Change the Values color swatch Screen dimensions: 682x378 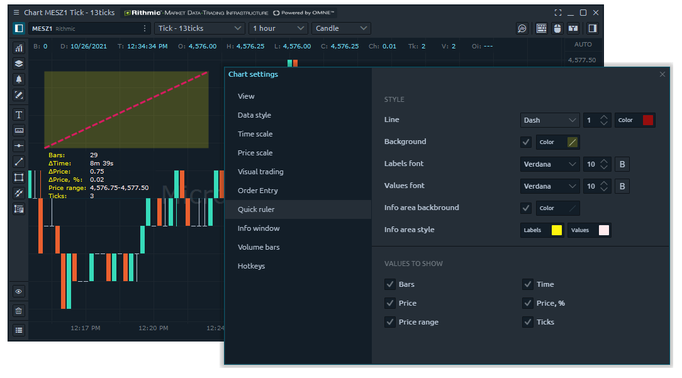coord(604,230)
